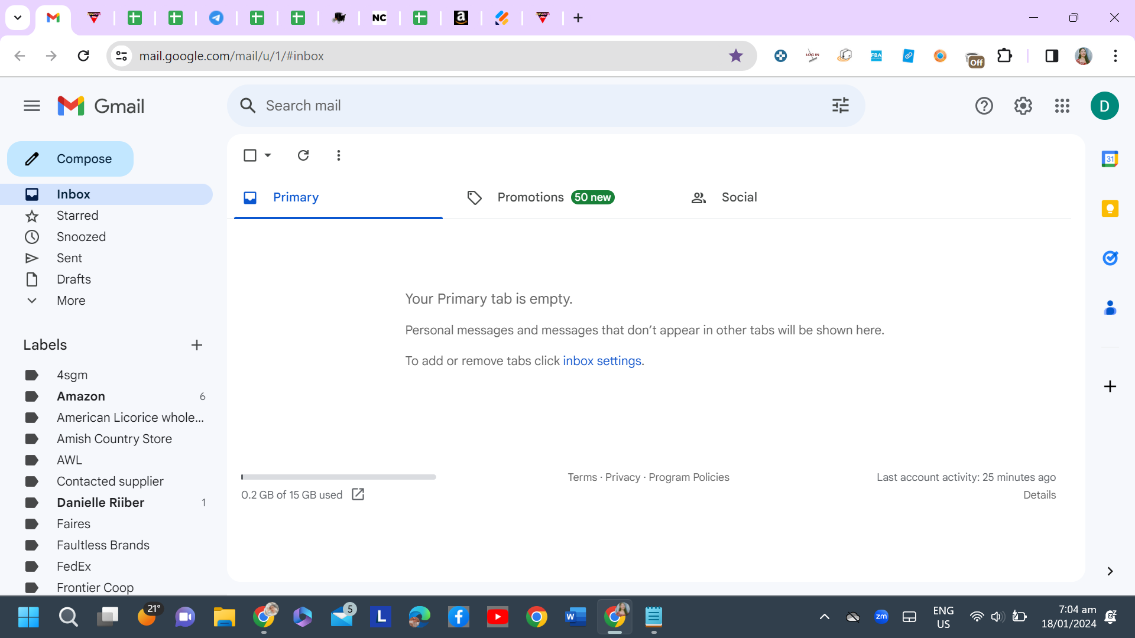Open the AWL label
This screenshot has height=638, width=1135.
106,460
